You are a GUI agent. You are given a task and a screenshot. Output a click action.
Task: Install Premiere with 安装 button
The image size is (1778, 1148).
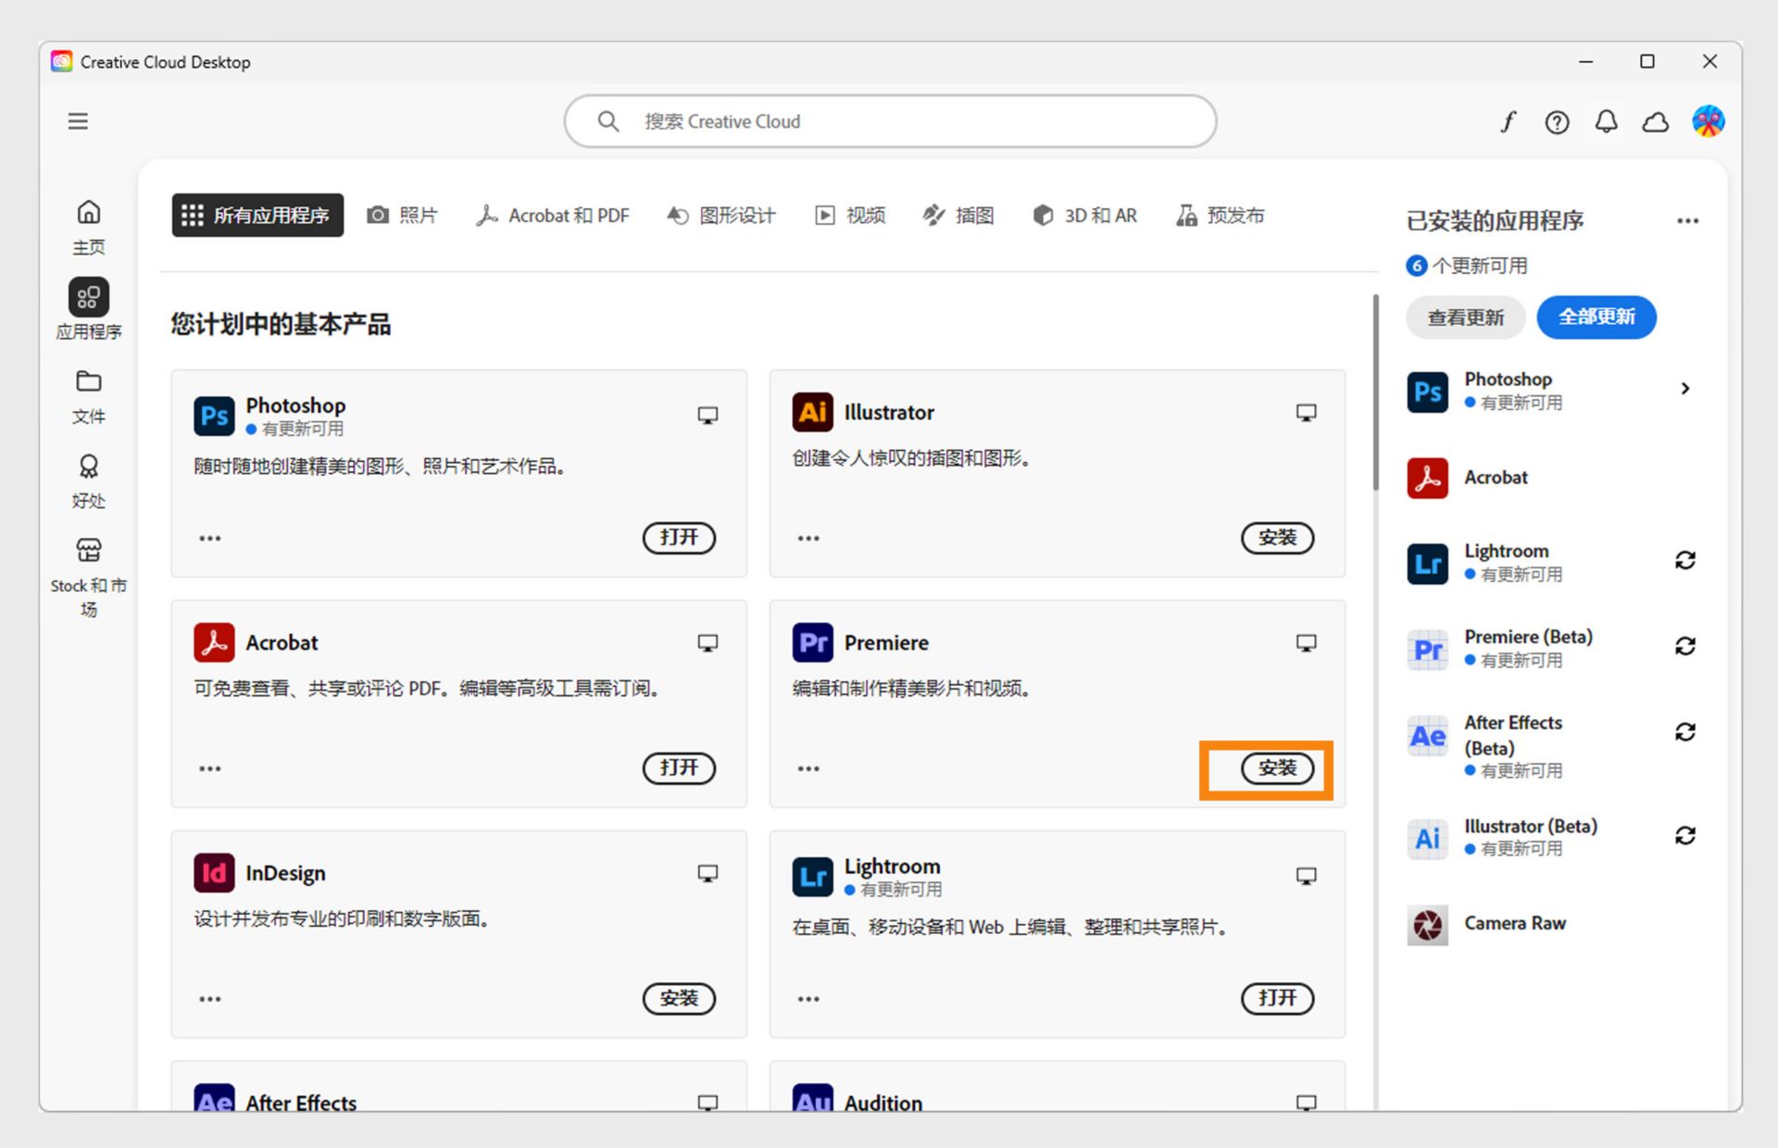tap(1277, 768)
